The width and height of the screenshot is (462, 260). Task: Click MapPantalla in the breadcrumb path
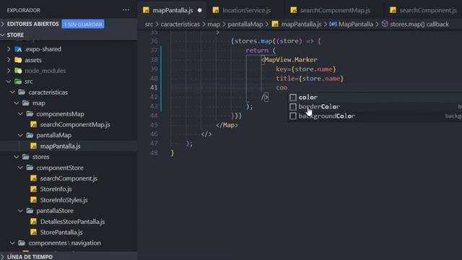point(355,24)
